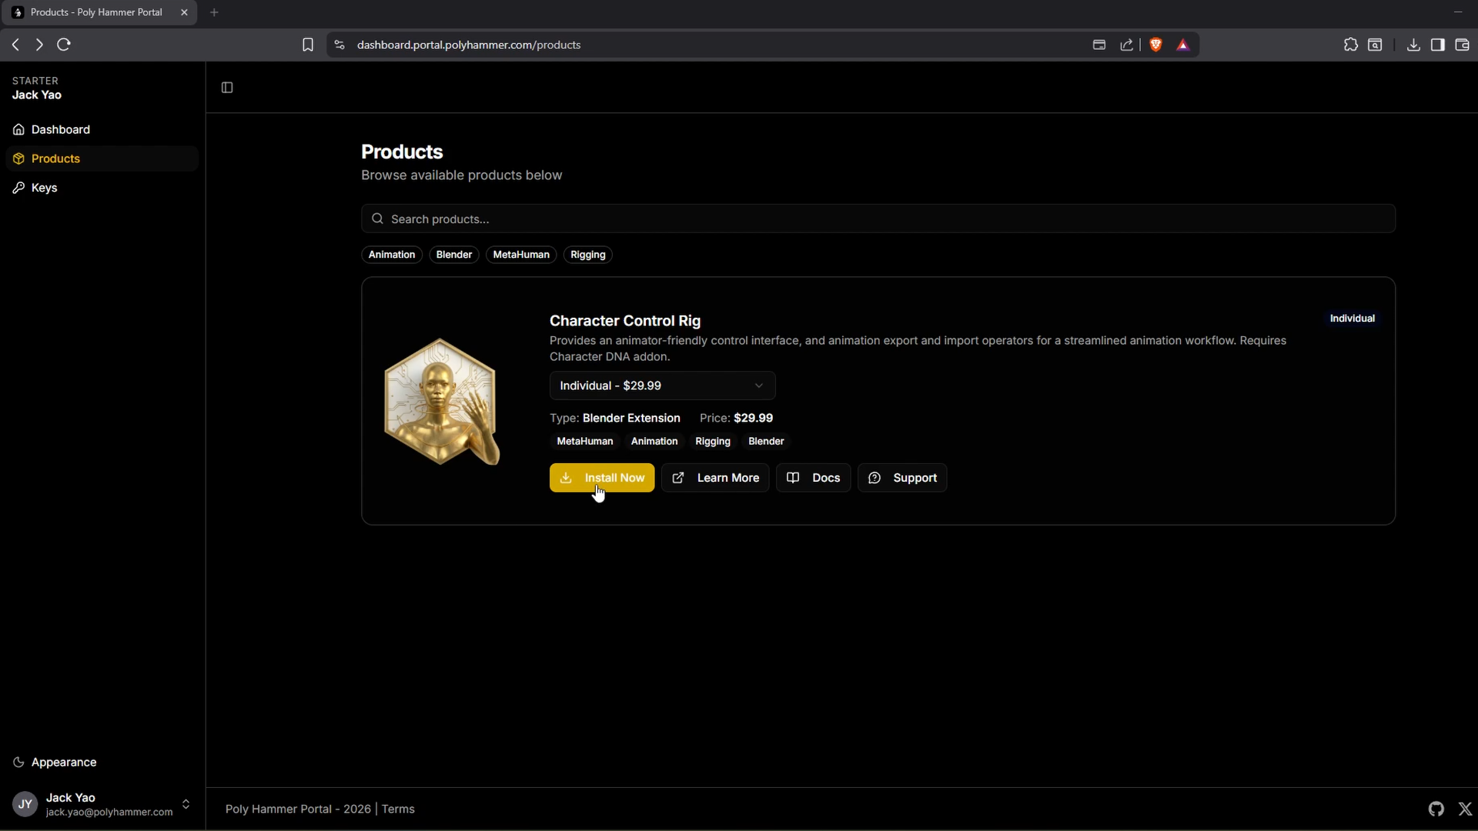Filter products by the Rigging tag
1478x831 pixels.
click(x=588, y=255)
